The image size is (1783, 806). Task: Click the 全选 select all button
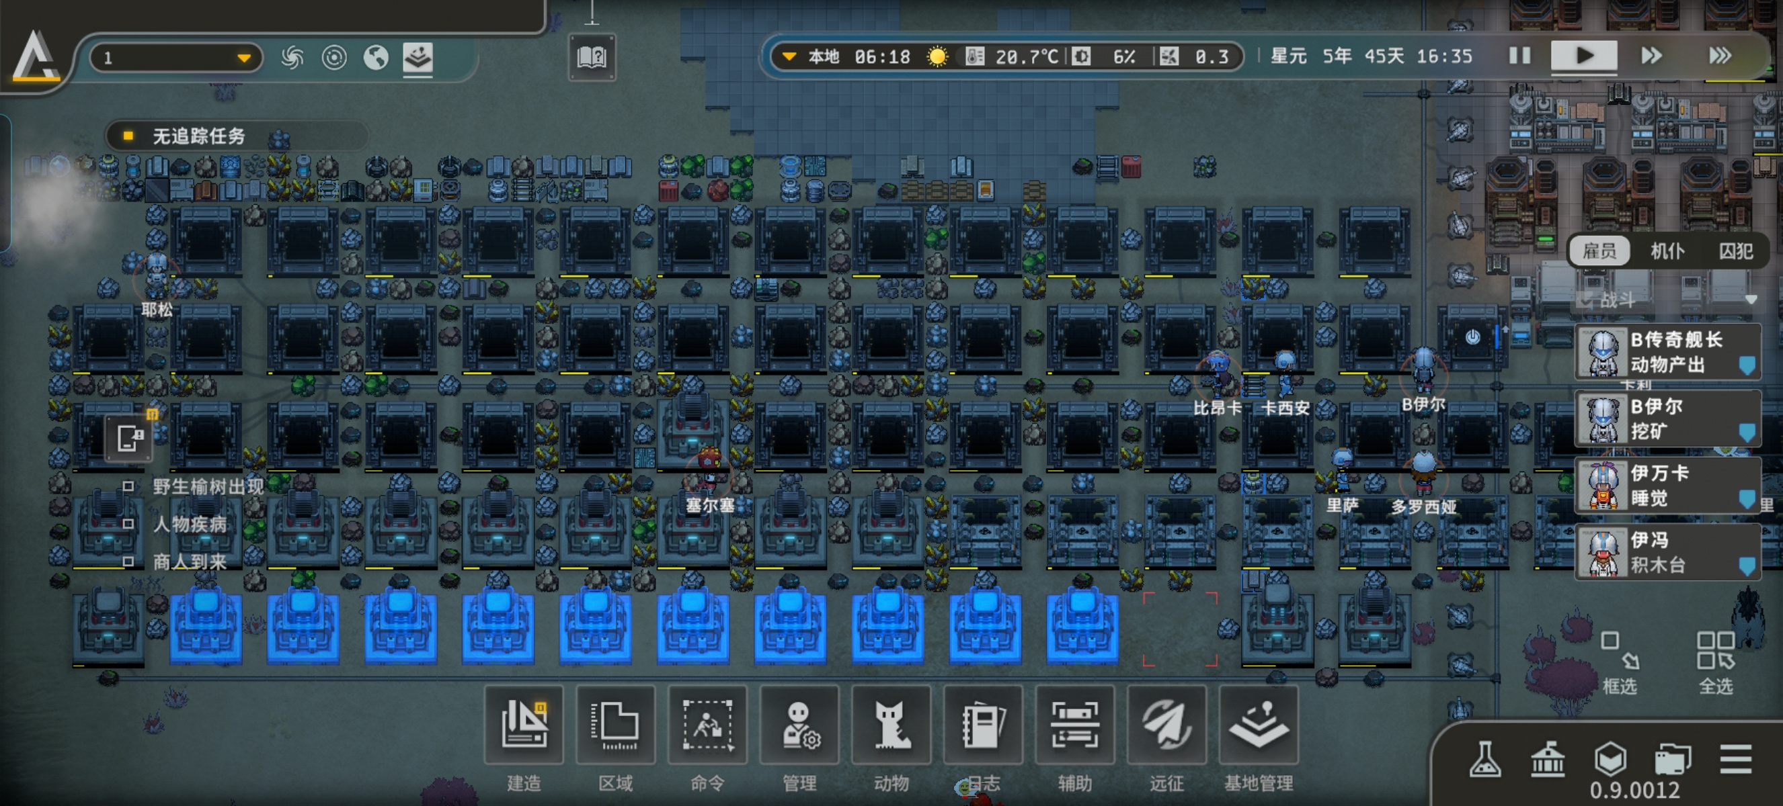click(x=1716, y=663)
